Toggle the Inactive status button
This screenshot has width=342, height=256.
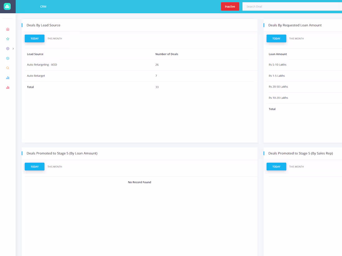coord(230,6)
